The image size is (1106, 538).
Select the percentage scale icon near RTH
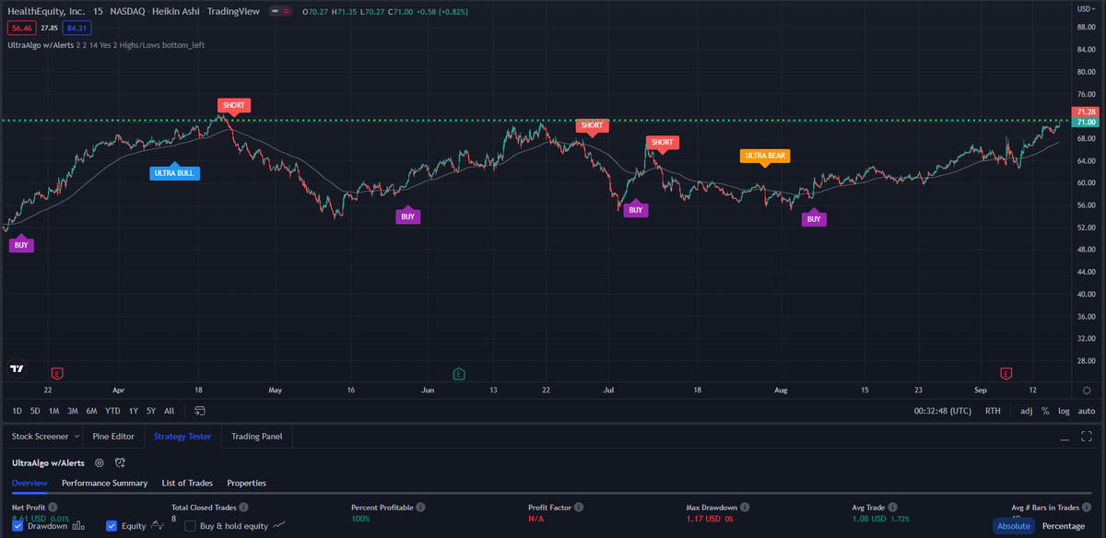(x=1046, y=411)
